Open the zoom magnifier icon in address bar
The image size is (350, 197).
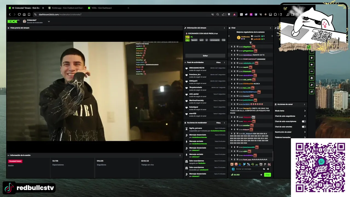pos(218,15)
